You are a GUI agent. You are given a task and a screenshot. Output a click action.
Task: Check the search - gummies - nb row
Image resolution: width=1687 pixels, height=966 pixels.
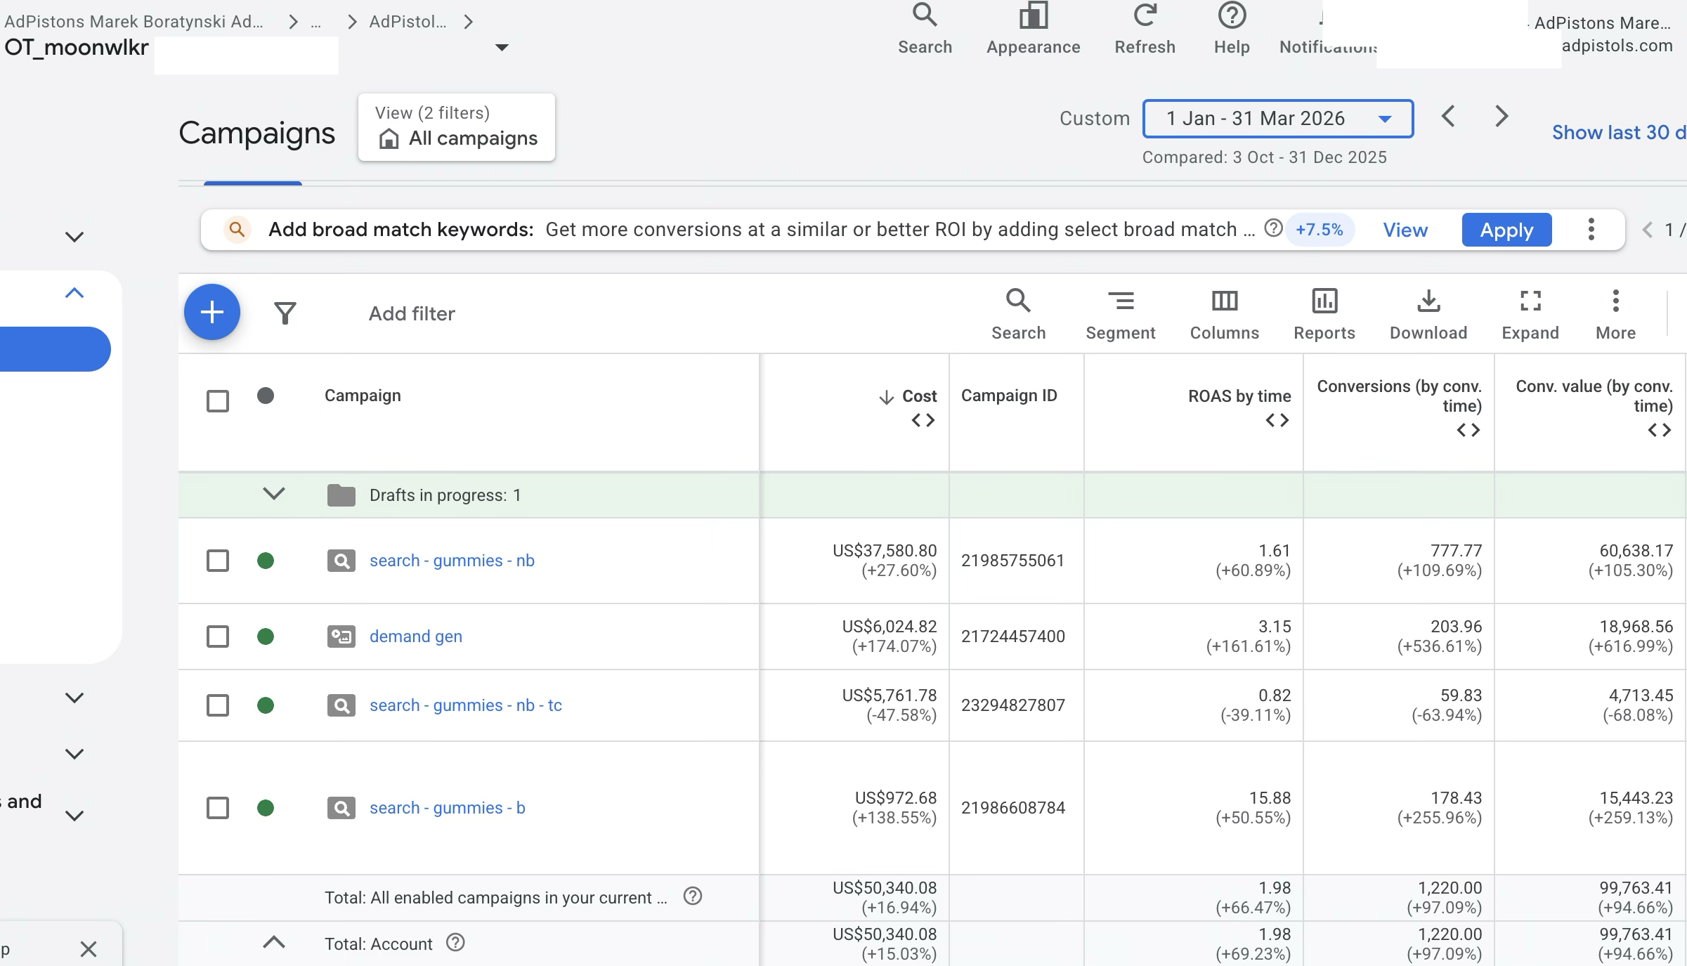(x=218, y=561)
